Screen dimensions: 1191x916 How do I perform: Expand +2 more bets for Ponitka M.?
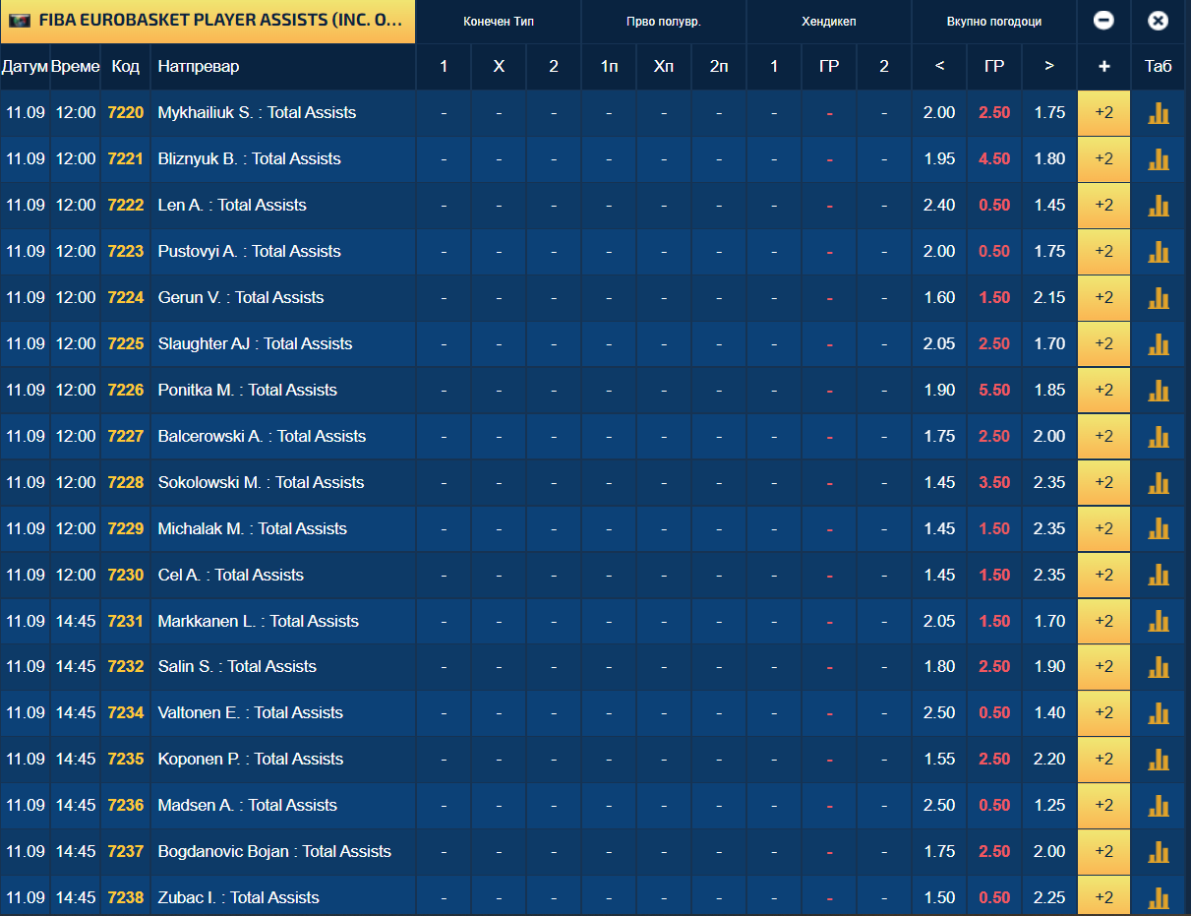[1103, 391]
